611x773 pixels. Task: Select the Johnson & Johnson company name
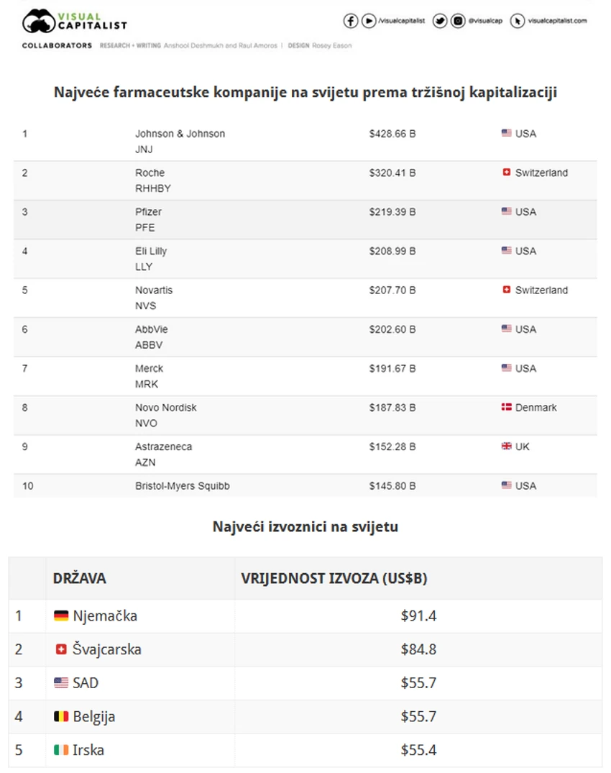180,134
